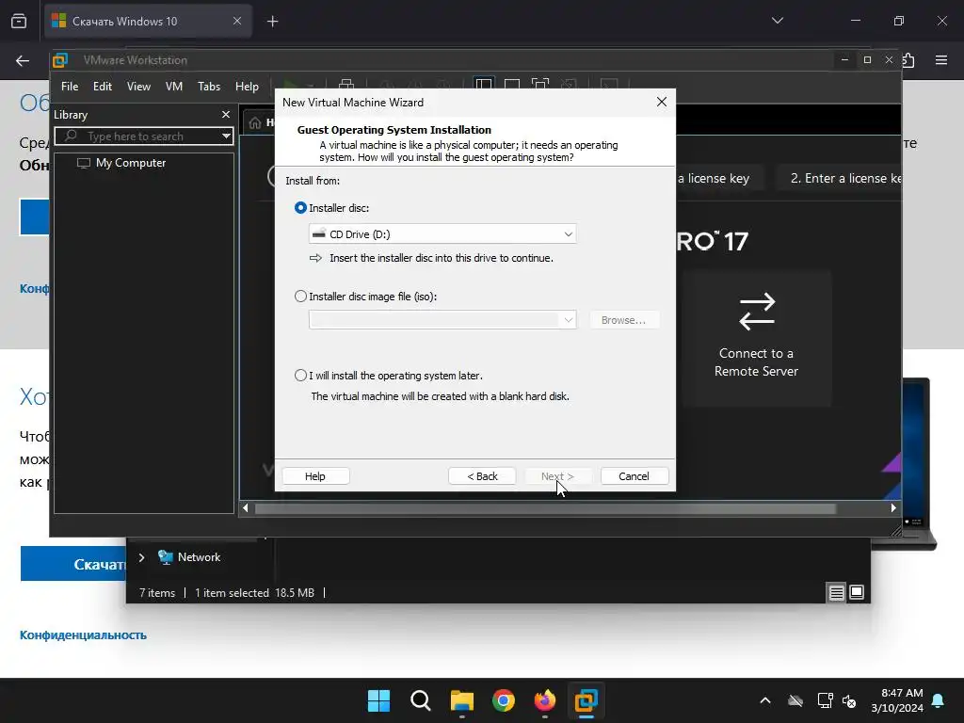Open File Explorer from the taskbar
The width and height of the screenshot is (964, 723).
461,700
